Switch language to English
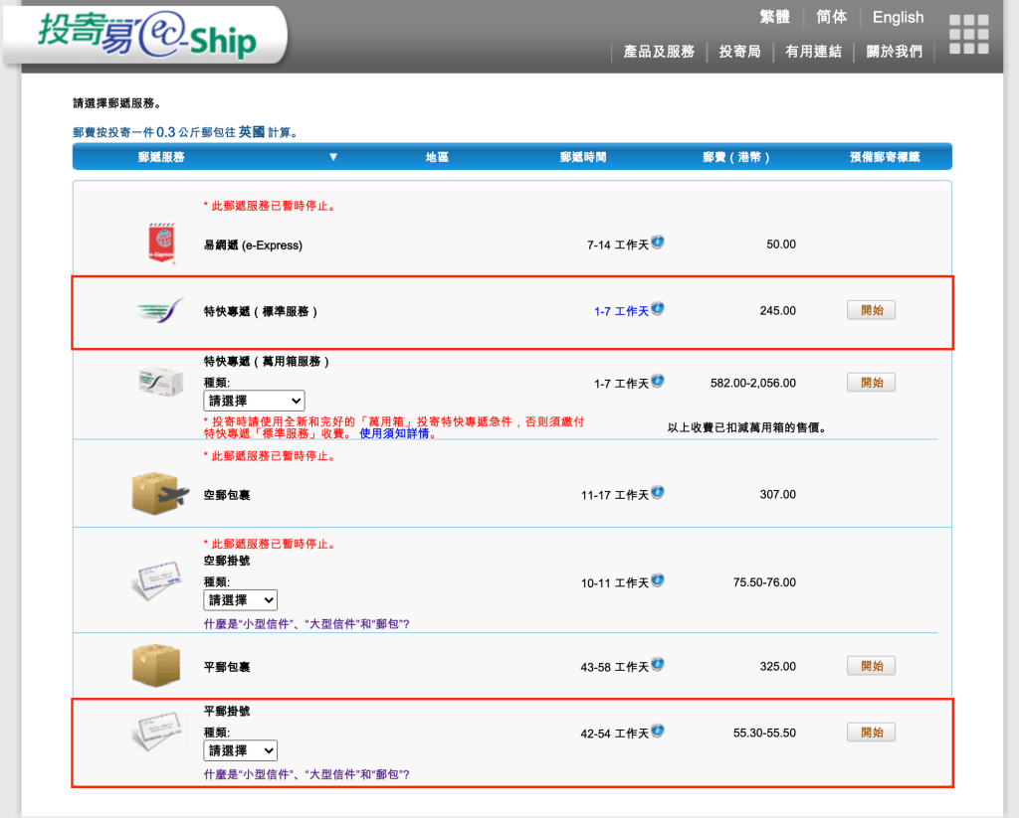 [x=898, y=16]
